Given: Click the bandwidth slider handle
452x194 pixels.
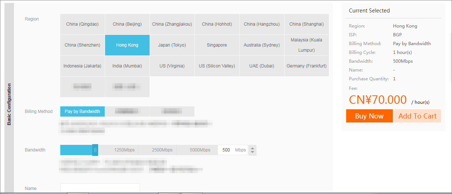Looking at the screenshot, I should [x=95, y=150].
